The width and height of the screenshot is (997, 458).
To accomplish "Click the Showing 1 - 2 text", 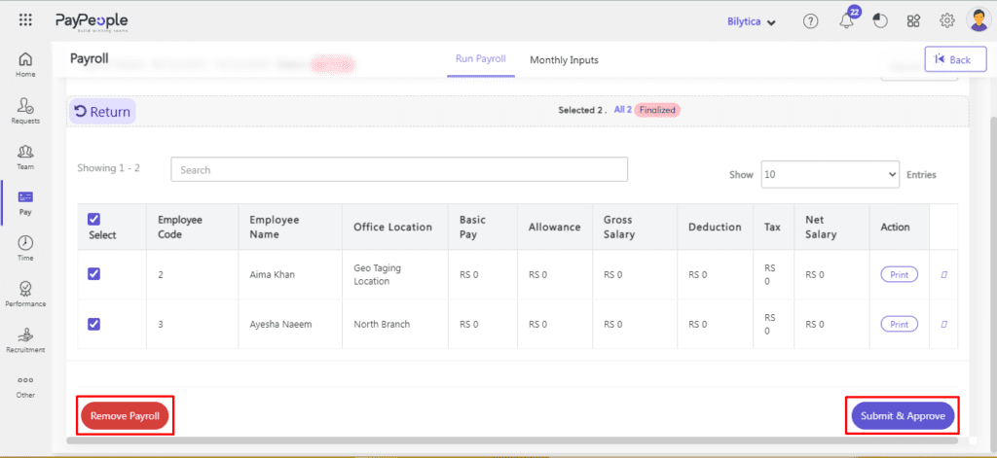I will pyautogui.click(x=108, y=168).
